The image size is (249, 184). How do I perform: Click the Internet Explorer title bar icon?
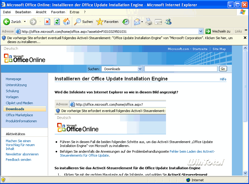pos(3,5)
